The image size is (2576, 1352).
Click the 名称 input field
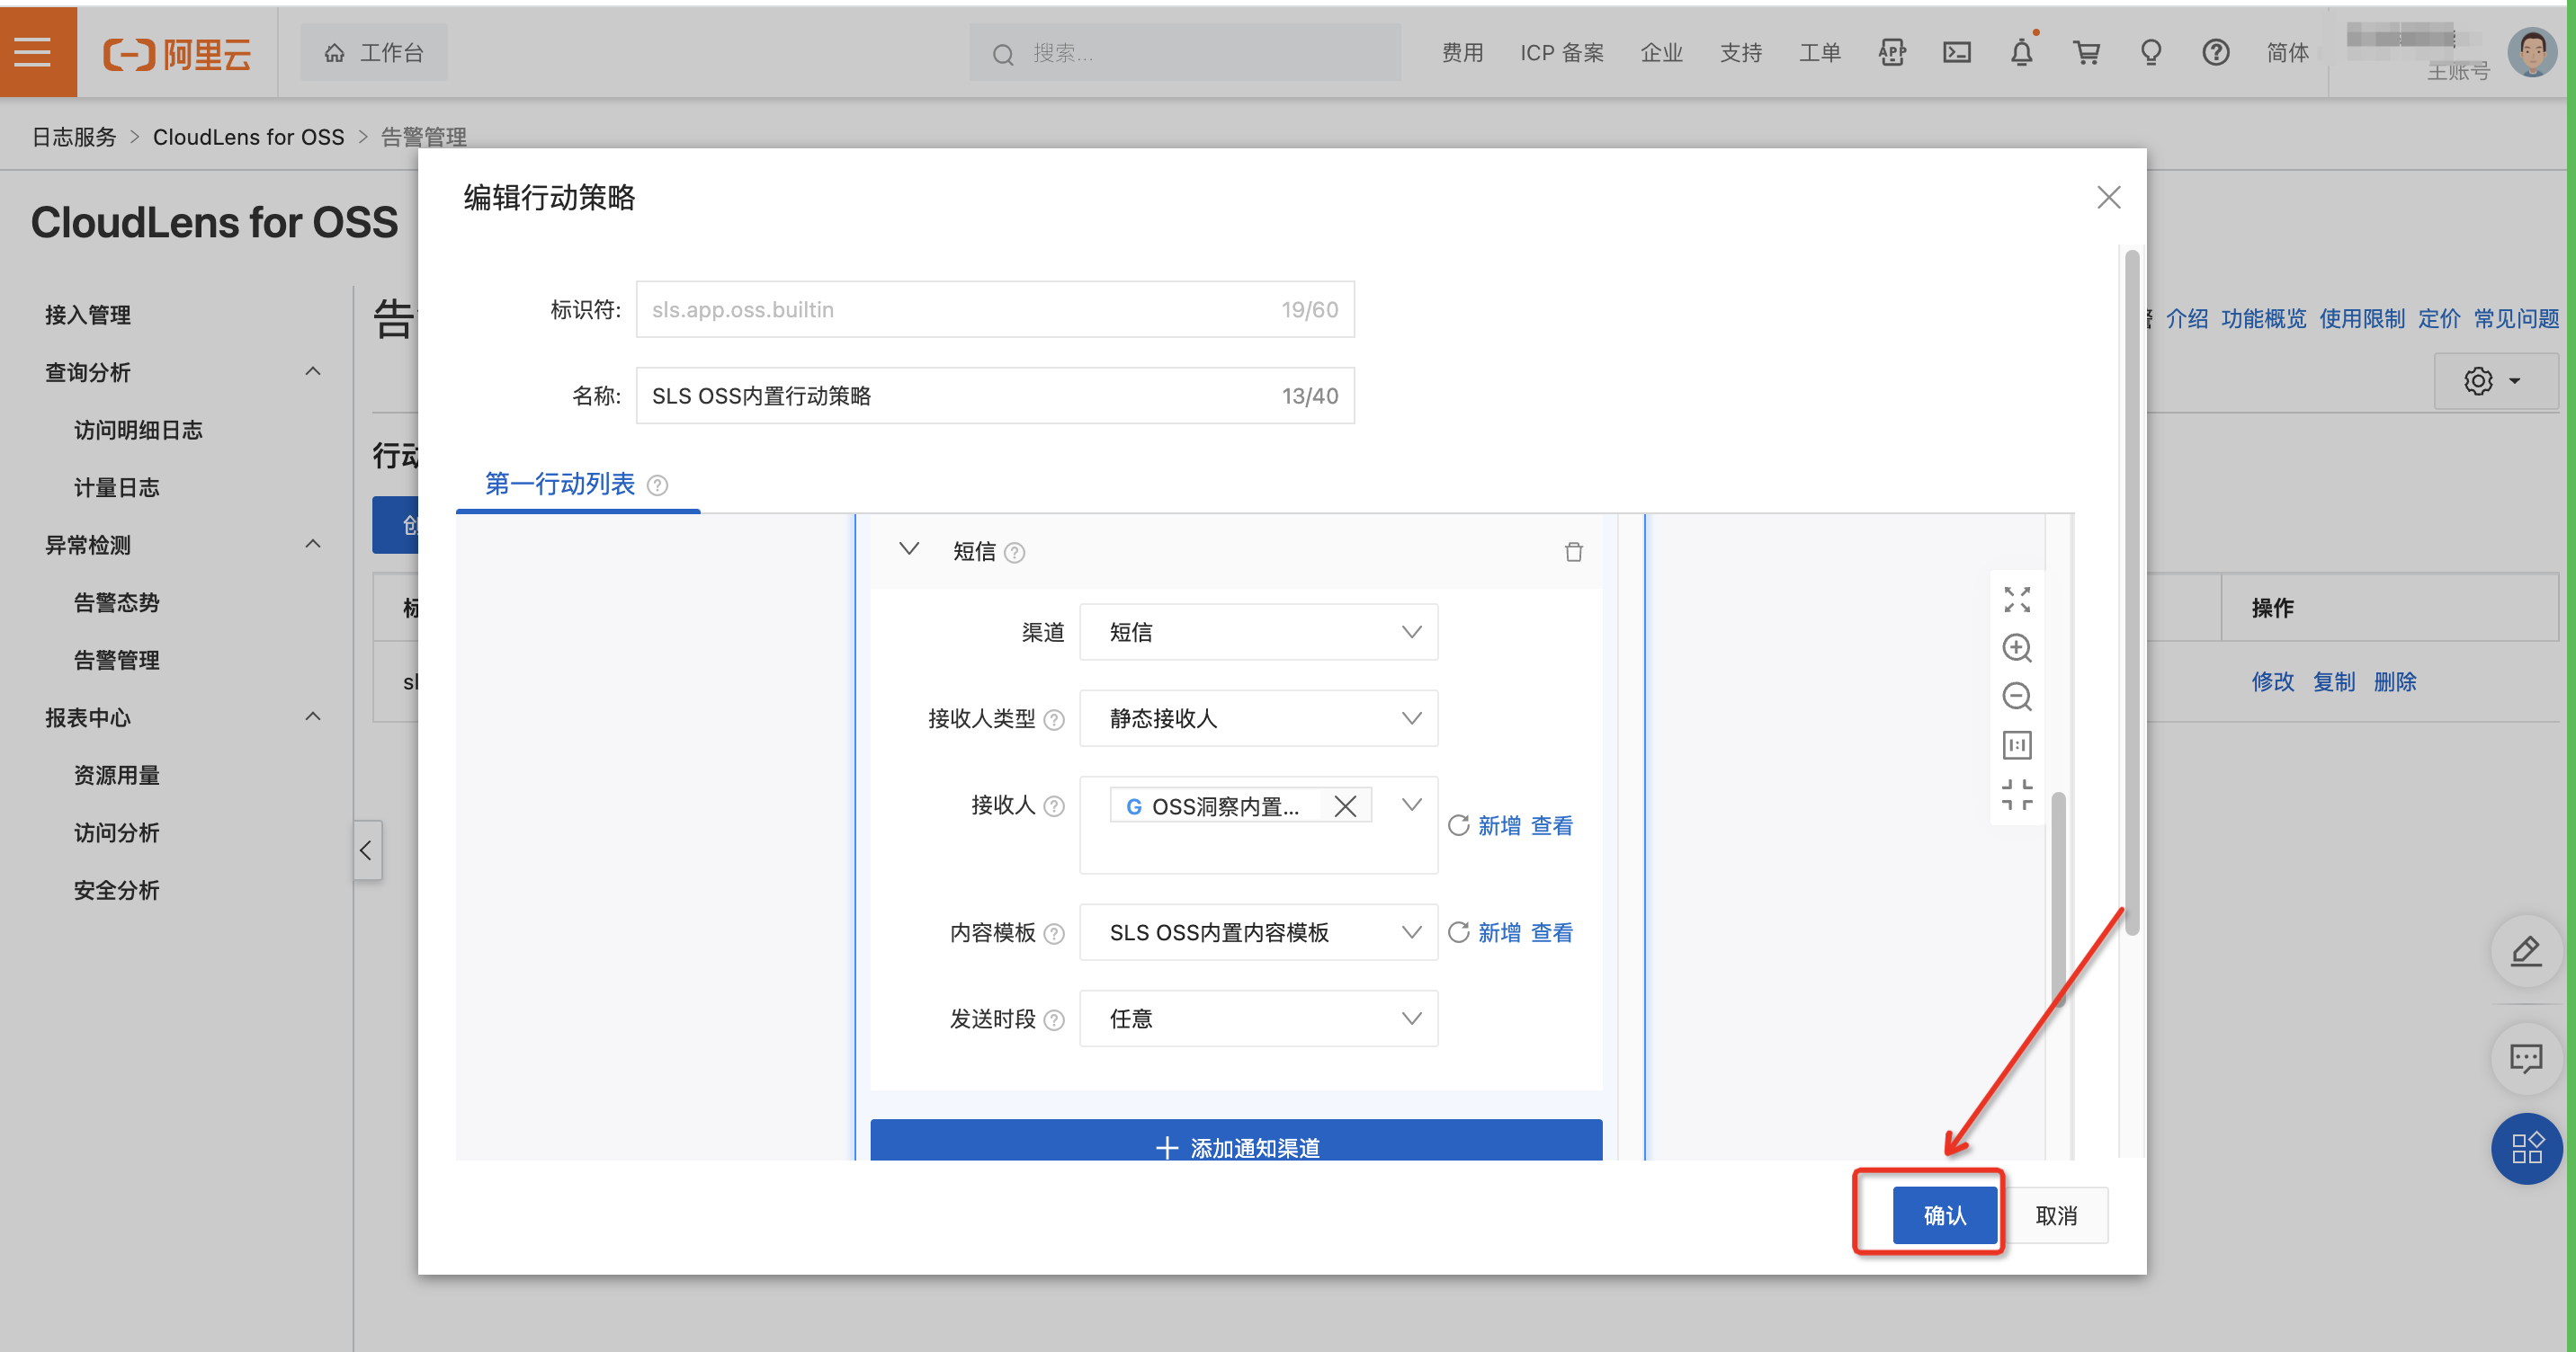click(x=960, y=396)
